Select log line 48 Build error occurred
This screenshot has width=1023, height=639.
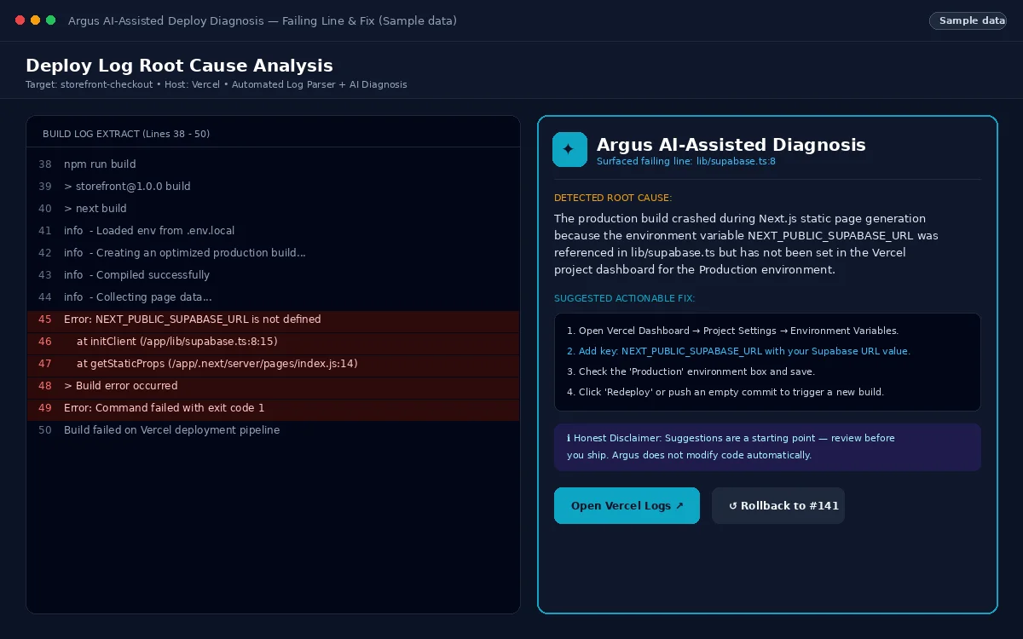273,386
